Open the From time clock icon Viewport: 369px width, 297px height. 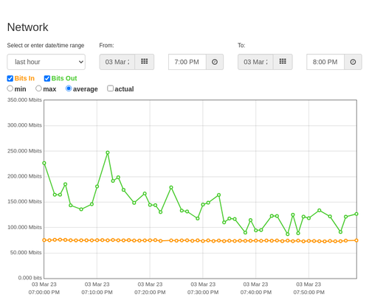(215, 62)
